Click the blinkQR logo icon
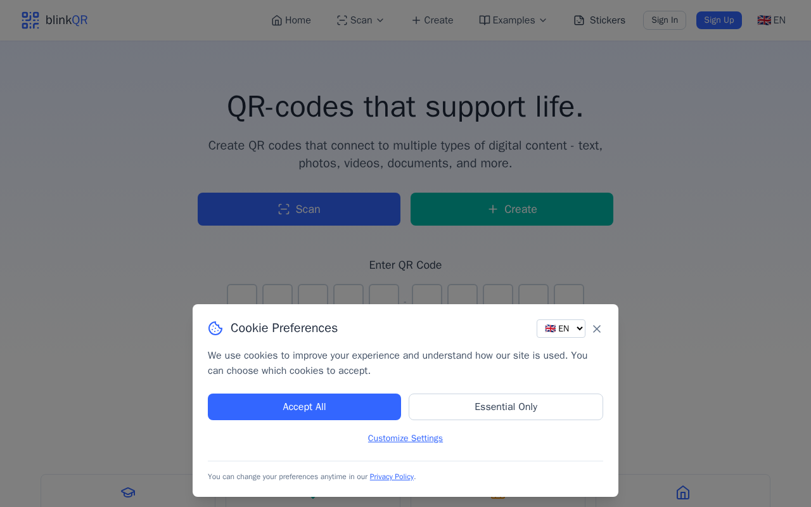The height and width of the screenshot is (507, 811). pyautogui.click(x=30, y=20)
